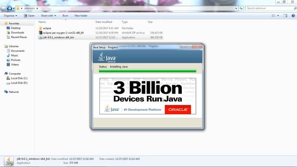Select jdk-9.0.1_windows-x64_bin application file
This screenshot has height=167, width=297.
click(x=101, y=37)
